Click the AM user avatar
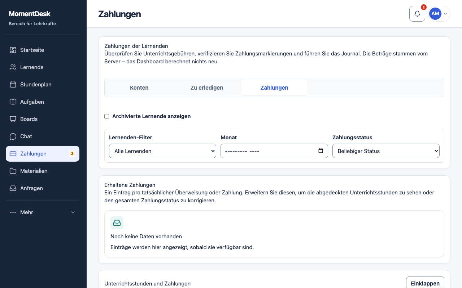 point(435,14)
